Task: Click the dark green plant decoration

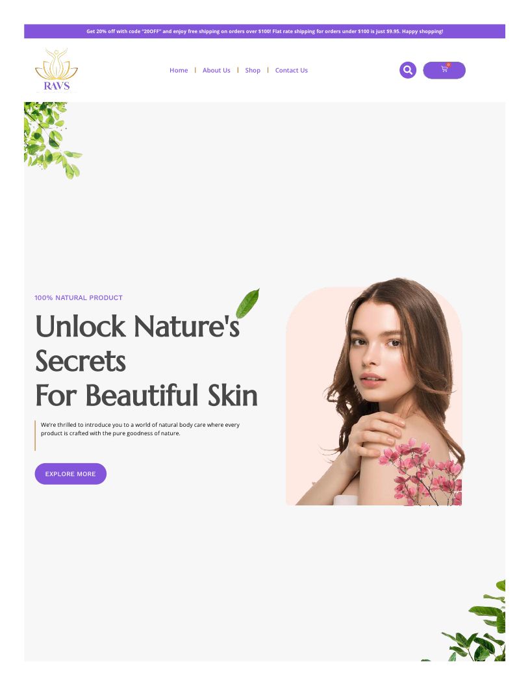Action: click(x=470, y=622)
